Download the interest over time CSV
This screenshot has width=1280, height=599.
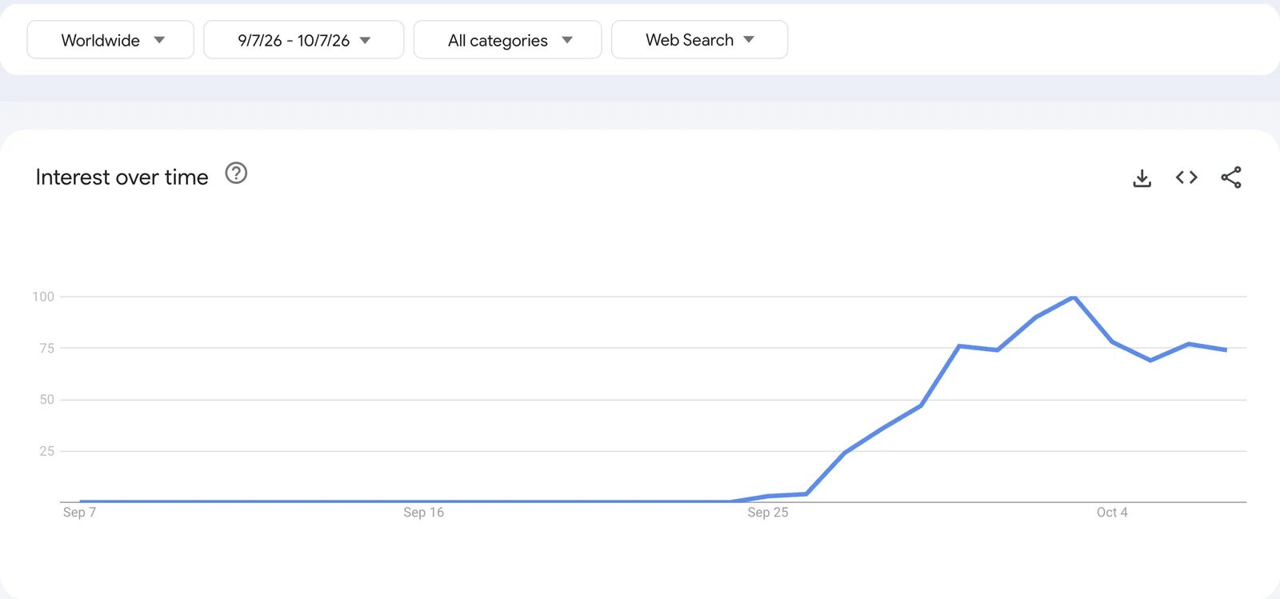[x=1142, y=178]
